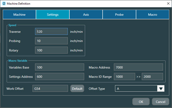Select the Settings tab
Image resolution: width=172 pixels, height=108 pixels.
click(x=53, y=14)
